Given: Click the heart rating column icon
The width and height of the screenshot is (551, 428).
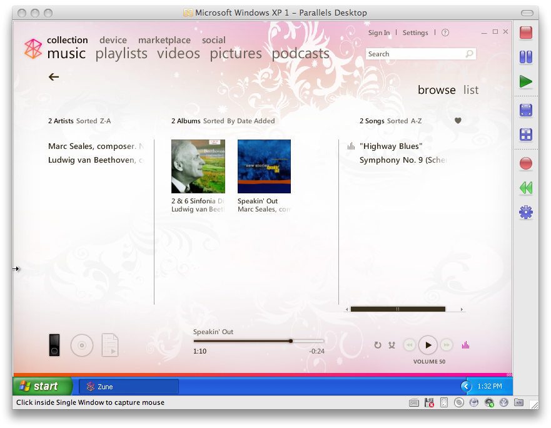Looking at the screenshot, I should point(458,121).
